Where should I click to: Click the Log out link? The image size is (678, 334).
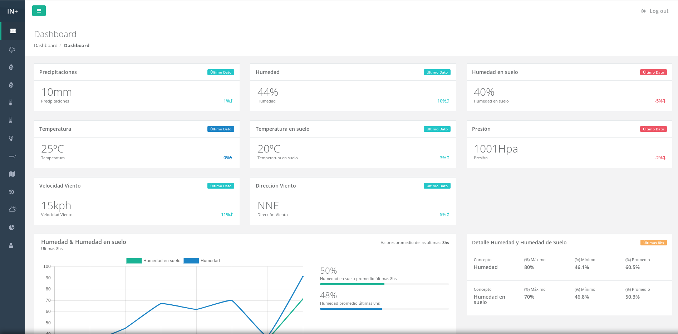pos(655,11)
